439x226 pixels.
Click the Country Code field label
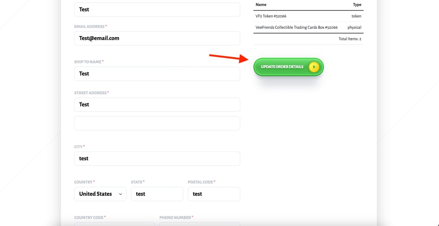(89, 218)
